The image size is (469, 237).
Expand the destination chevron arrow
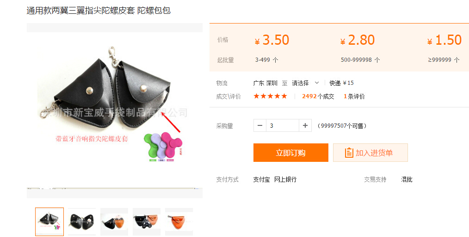pyautogui.click(x=317, y=83)
